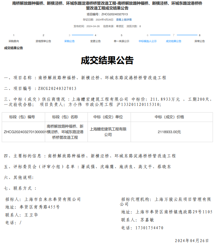Switch to the 异常公告 step
Screen dimensions: 214x245
[200, 41]
